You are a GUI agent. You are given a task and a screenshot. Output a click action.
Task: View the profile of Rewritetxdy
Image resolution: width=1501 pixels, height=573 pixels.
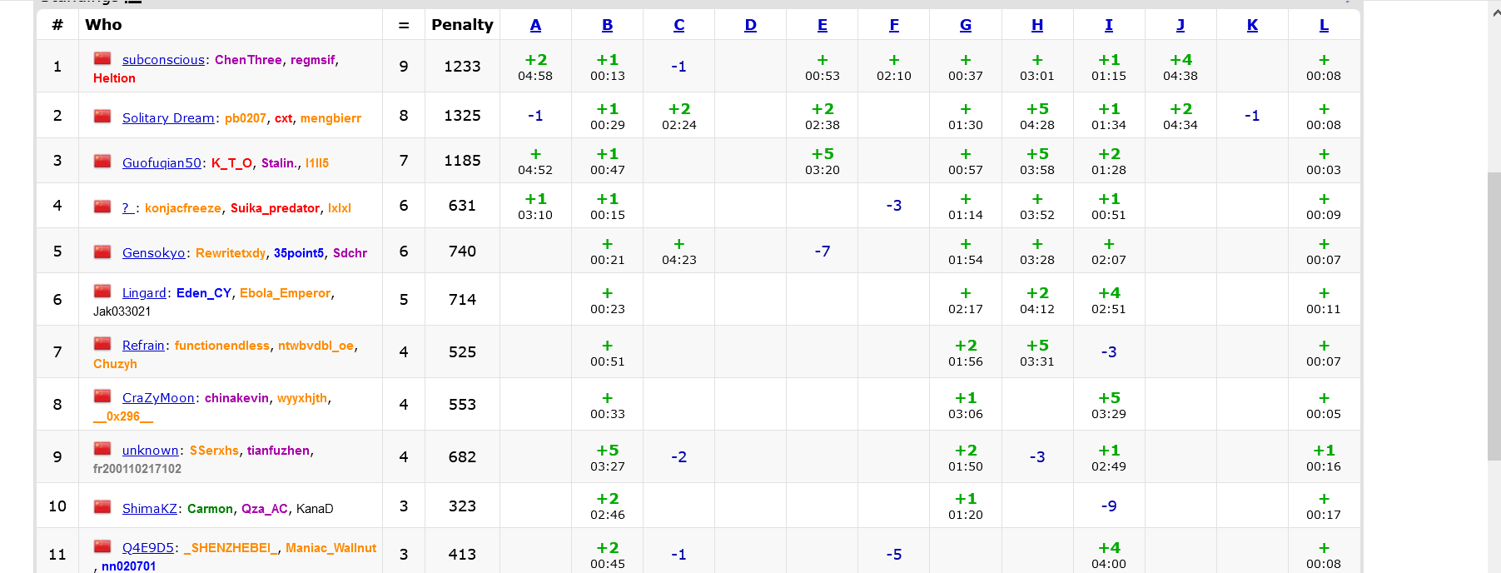tap(231, 253)
